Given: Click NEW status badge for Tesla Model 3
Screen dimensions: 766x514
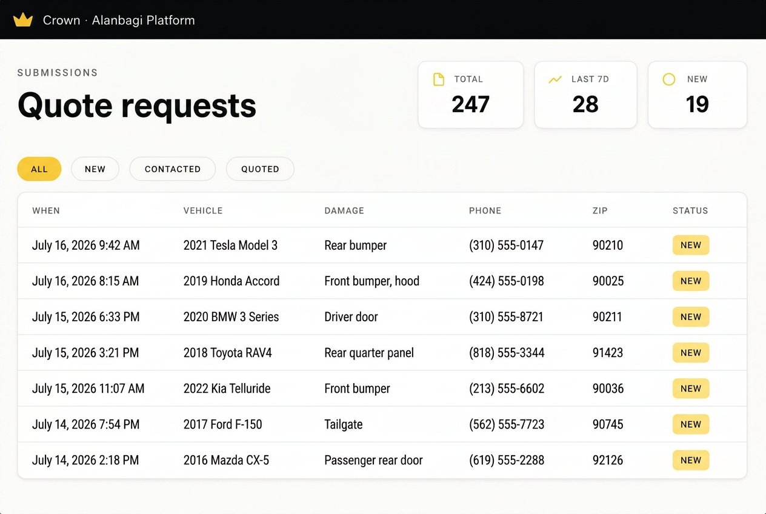Looking at the screenshot, I should click(691, 245).
